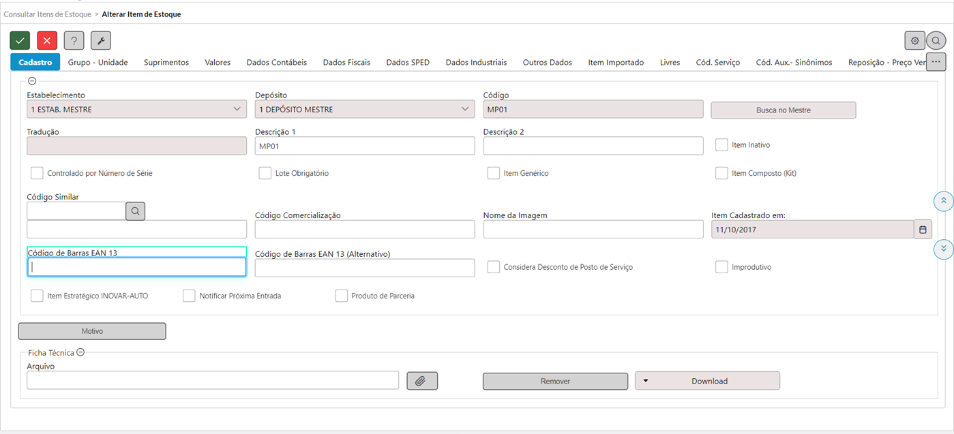Image resolution: width=954 pixels, height=434 pixels.
Task: Go to the Valores tab
Action: [218, 62]
